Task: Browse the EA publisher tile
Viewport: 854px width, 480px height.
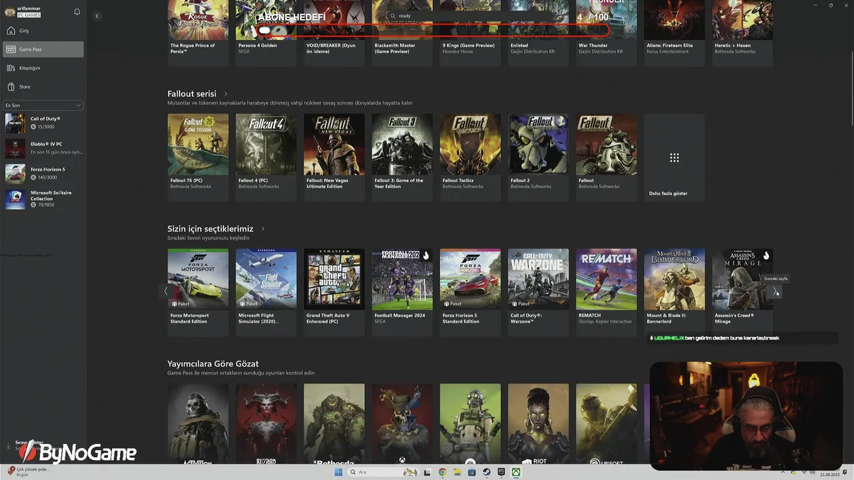Action: tap(470, 424)
